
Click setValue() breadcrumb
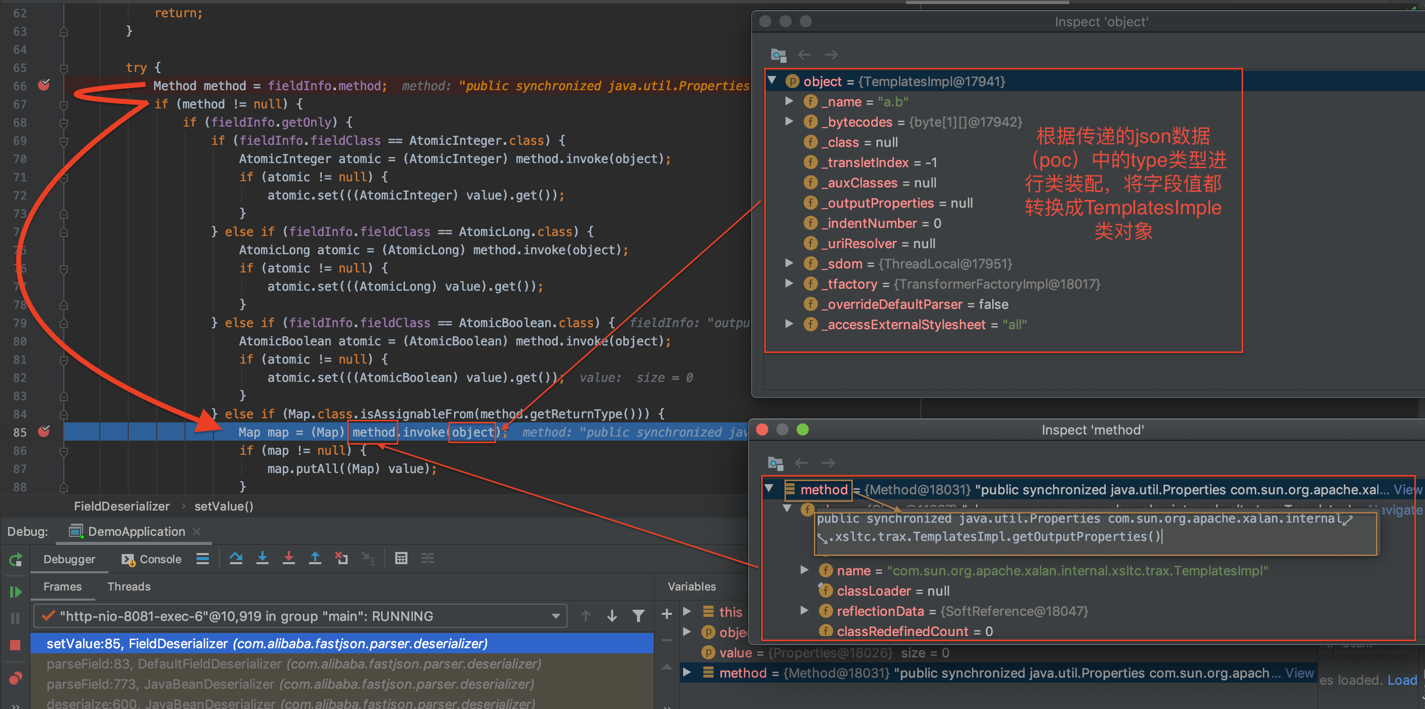click(x=223, y=506)
